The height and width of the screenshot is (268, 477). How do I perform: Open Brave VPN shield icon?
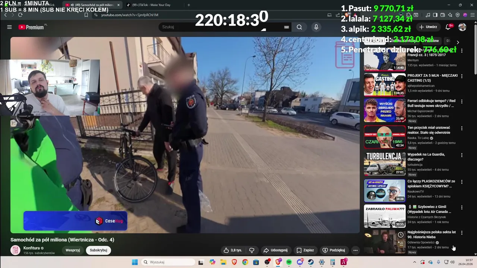tap(458, 15)
